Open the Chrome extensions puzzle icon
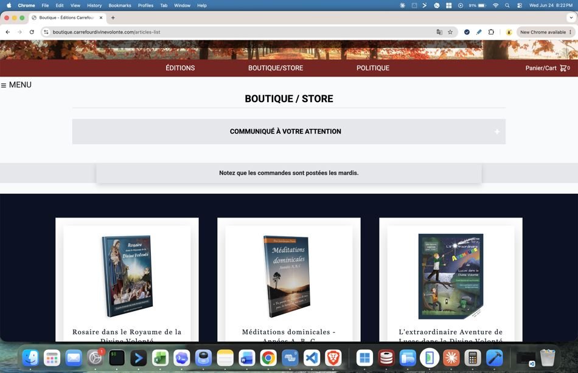The width and height of the screenshot is (578, 373). click(491, 32)
